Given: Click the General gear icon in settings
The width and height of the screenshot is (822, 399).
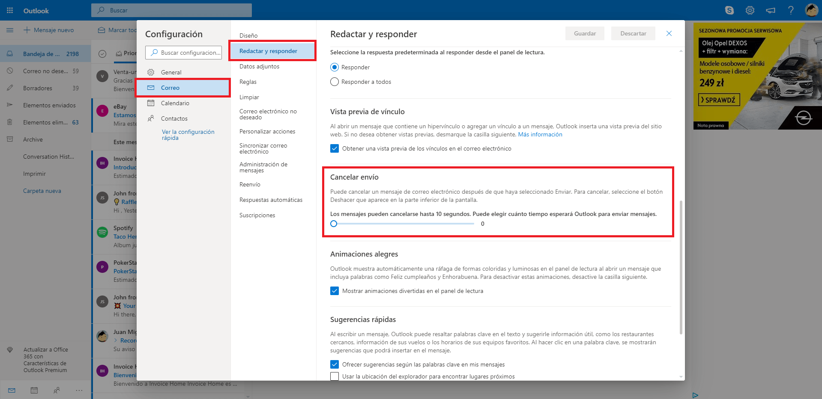Looking at the screenshot, I should [x=151, y=72].
